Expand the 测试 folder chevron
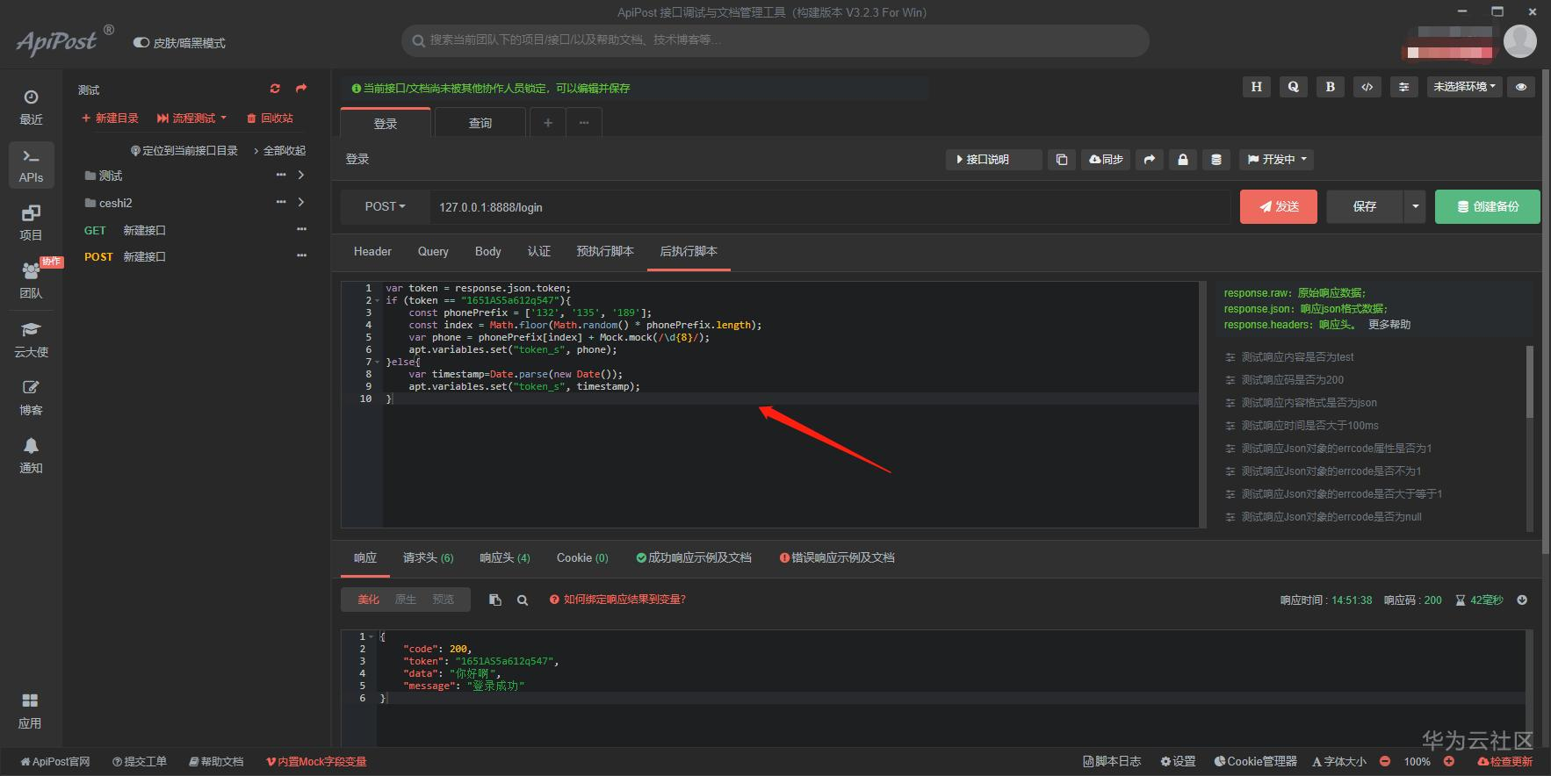1551x776 pixels. tap(301, 176)
